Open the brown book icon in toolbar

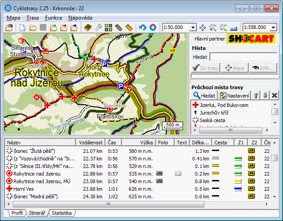click(x=87, y=28)
